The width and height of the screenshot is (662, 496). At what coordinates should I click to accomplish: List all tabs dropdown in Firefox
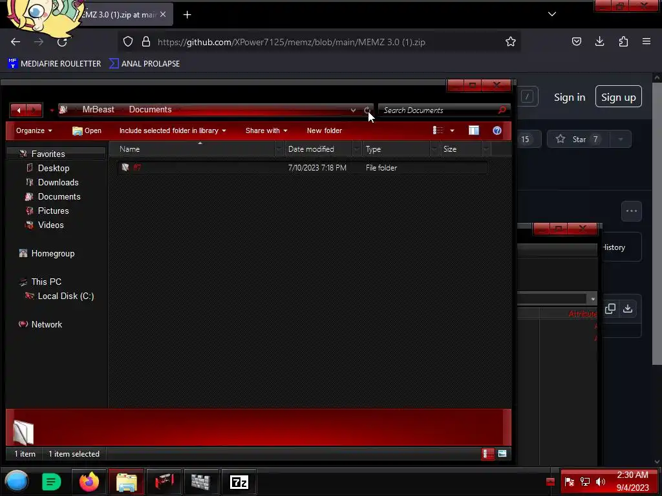tap(552, 14)
